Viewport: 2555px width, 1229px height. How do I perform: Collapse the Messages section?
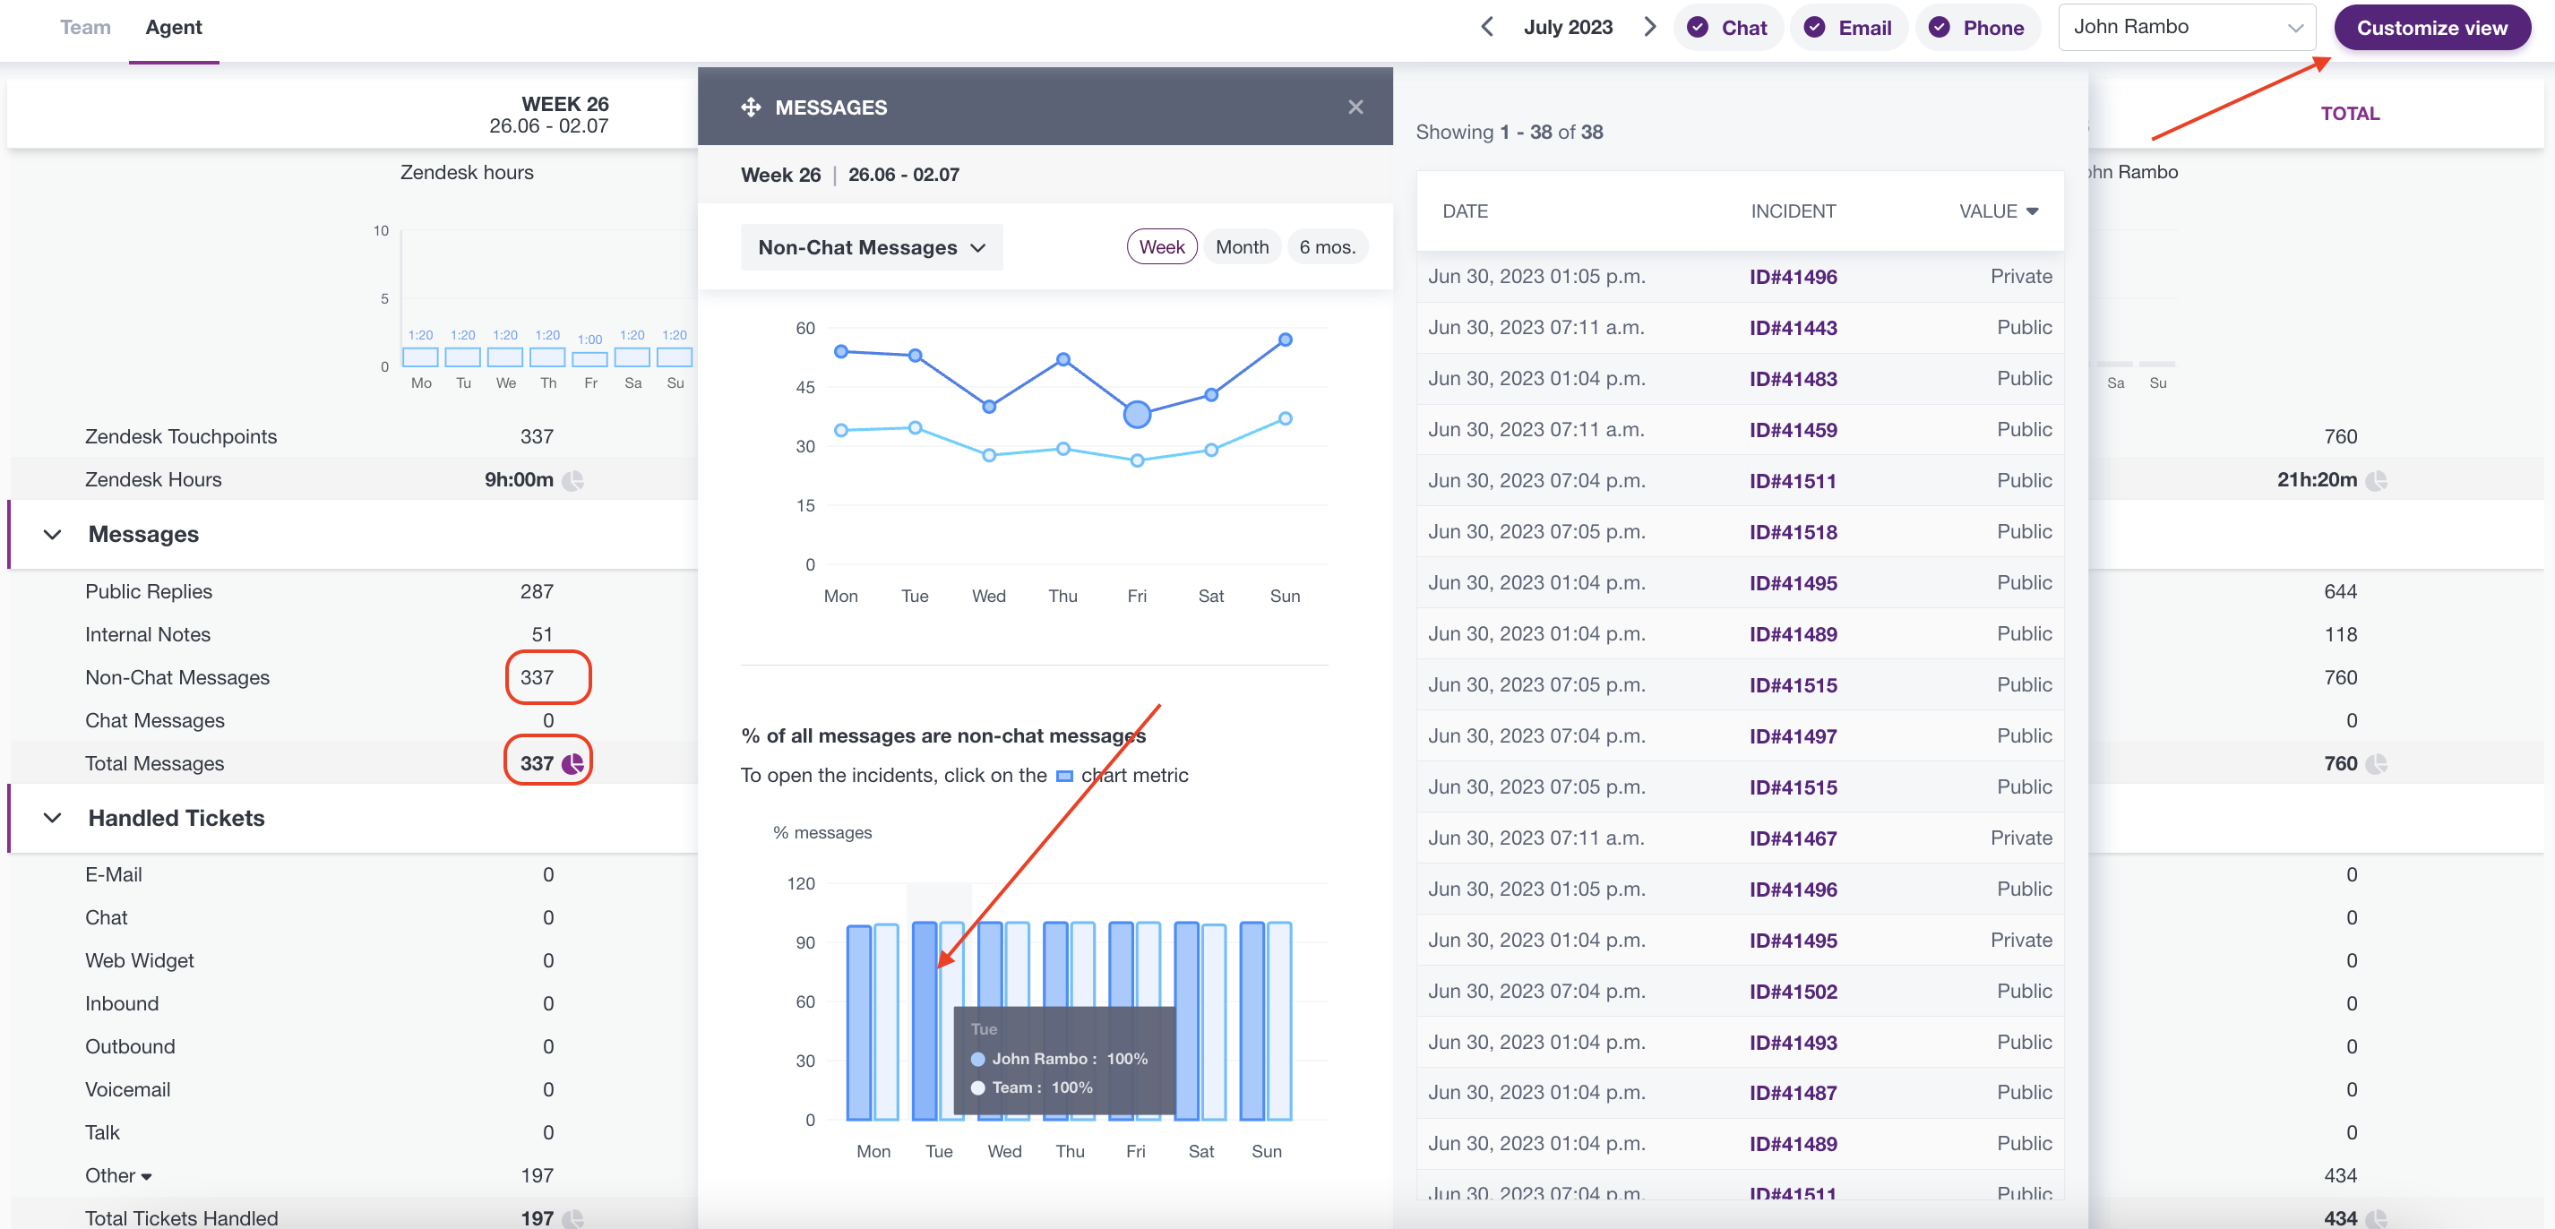point(53,535)
